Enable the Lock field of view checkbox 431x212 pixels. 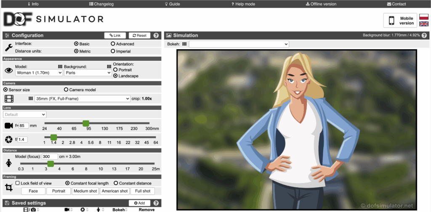[17, 183]
